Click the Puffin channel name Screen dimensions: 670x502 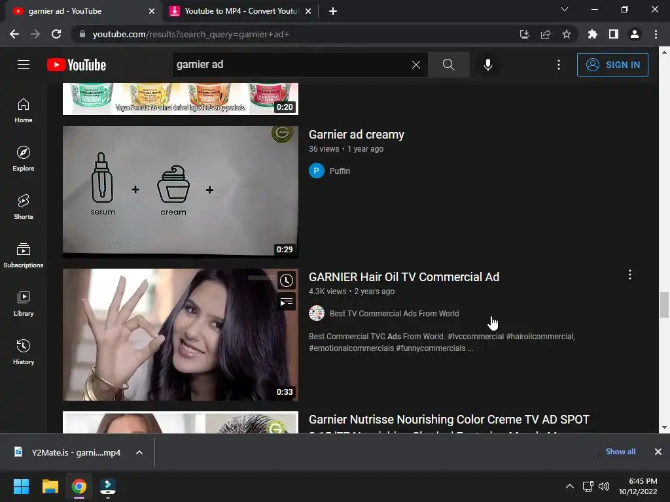pos(340,171)
